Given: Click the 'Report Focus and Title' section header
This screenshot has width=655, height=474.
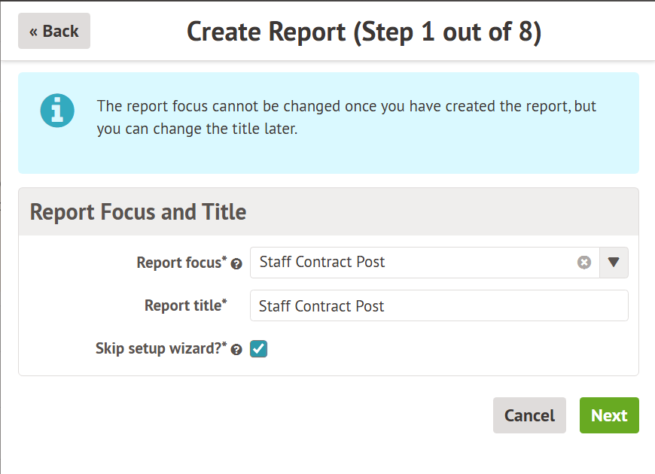Looking at the screenshot, I should pos(139,212).
